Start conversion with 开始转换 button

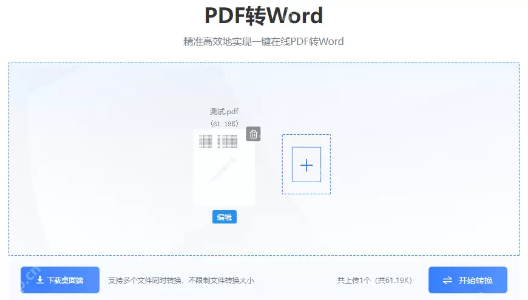[468, 280]
